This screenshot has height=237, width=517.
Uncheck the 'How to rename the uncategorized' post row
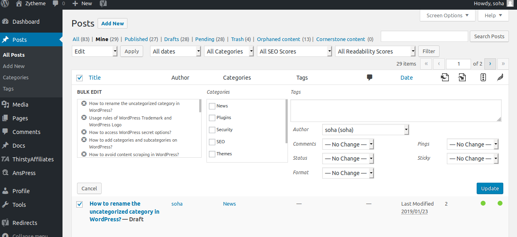coord(79,204)
